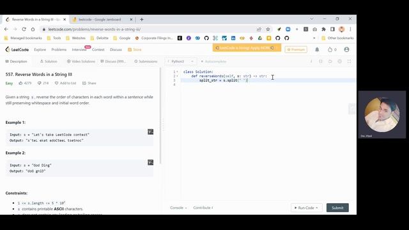The image size is (409, 230).
Task: Bookmark this page with star icon
Action: click(x=268, y=29)
